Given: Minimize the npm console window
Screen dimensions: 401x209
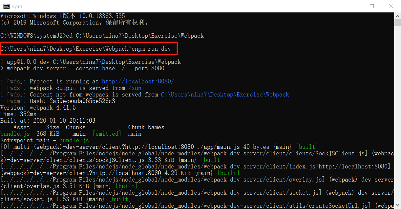Looking at the screenshot, I should click(x=353, y=6).
